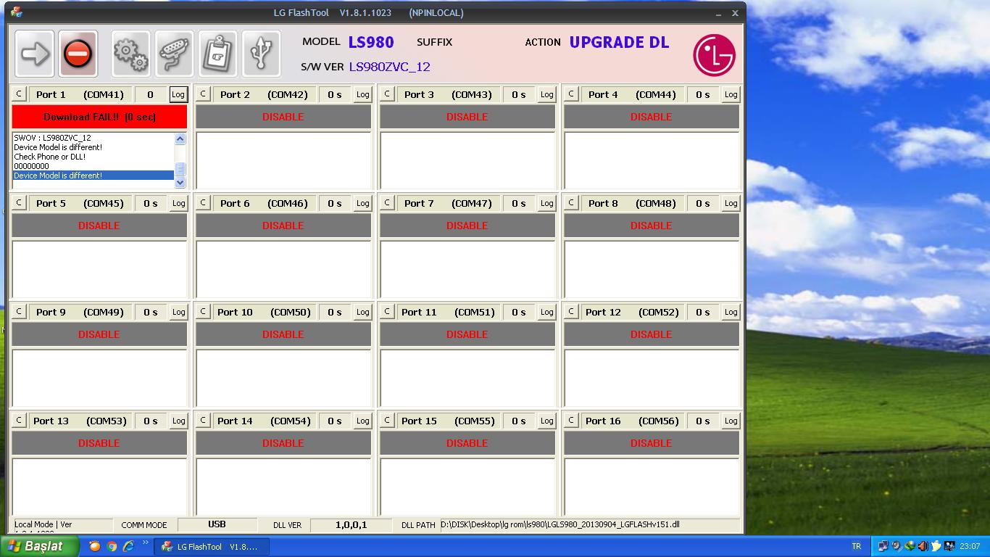Click the C button for Port 15

tap(387, 421)
